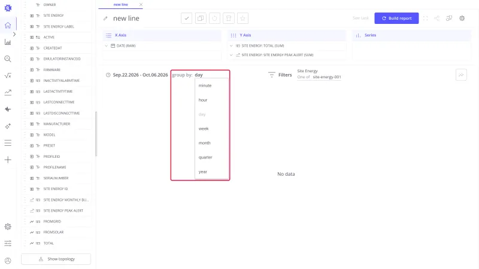Image resolution: width=479 pixels, height=269 pixels.
Task: Choose quarter in group by list
Action: pos(205,157)
